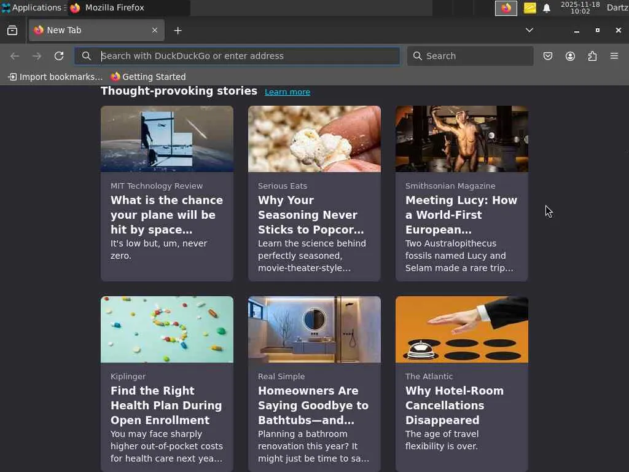Click the Smithsonian Magazine source label
This screenshot has width=629, height=472.
pyautogui.click(x=450, y=186)
